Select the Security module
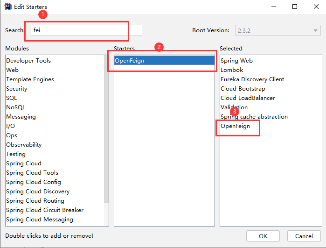This screenshot has height=248, width=326. (17, 89)
